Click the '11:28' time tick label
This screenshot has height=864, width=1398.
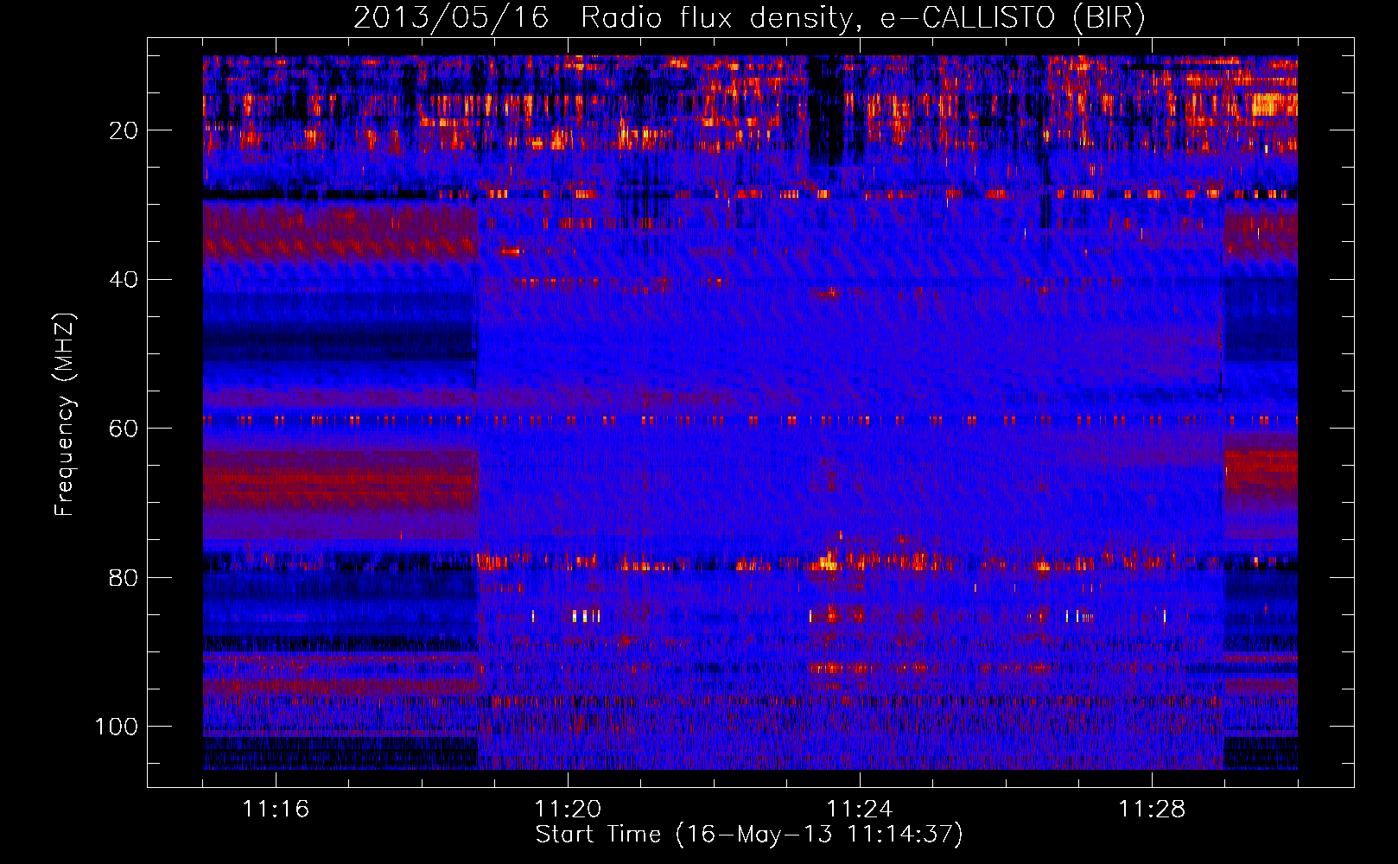point(1152,810)
